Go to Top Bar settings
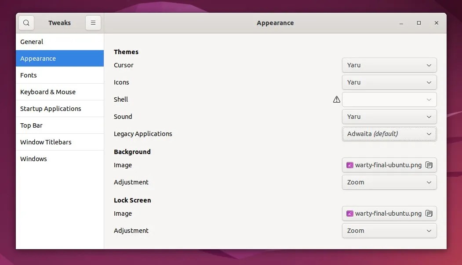Image resolution: width=462 pixels, height=265 pixels. (60, 125)
